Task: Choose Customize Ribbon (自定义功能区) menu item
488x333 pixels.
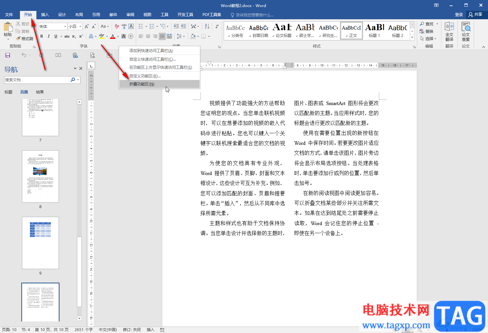Action: coord(159,76)
